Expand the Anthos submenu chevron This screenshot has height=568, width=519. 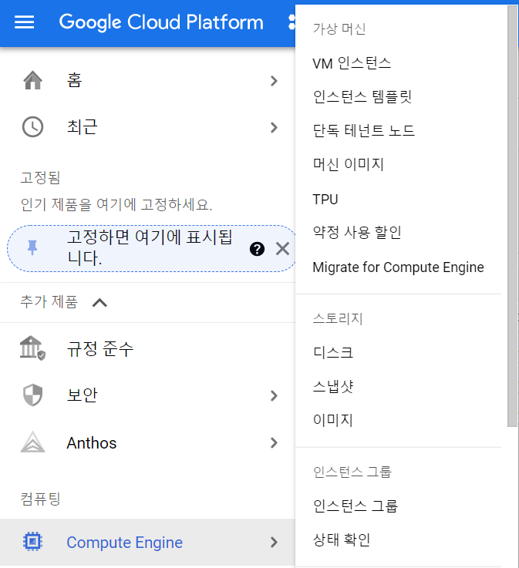click(274, 442)
